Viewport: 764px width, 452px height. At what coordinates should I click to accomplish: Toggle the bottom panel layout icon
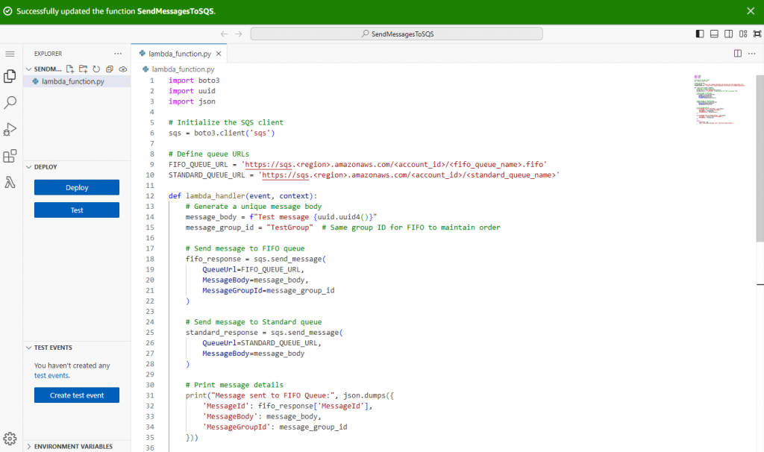click(714, 34)
